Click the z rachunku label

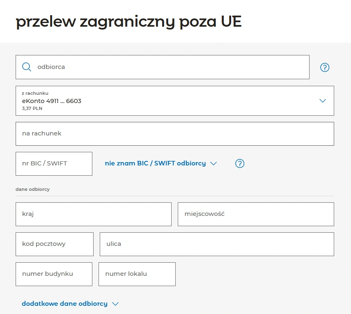[35, 93]
